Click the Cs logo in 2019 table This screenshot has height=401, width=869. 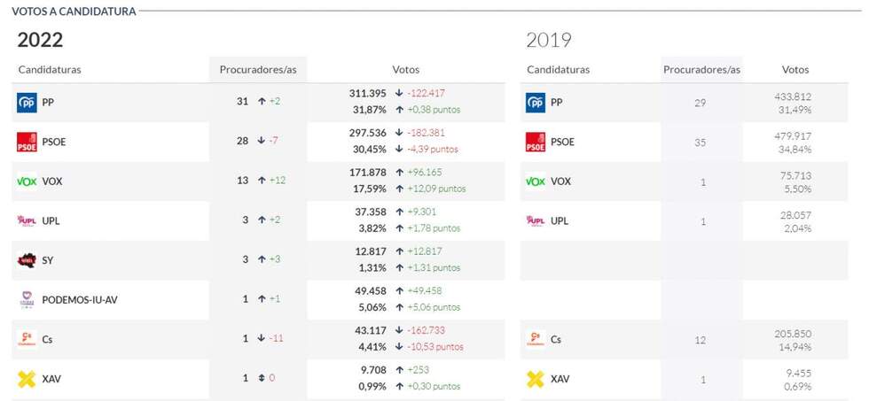[536, 339]
